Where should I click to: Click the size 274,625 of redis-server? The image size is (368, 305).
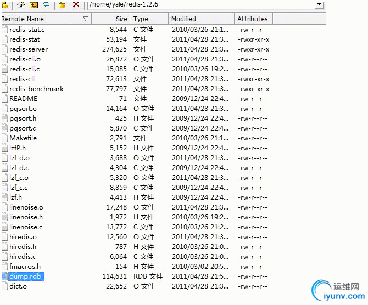115,49
